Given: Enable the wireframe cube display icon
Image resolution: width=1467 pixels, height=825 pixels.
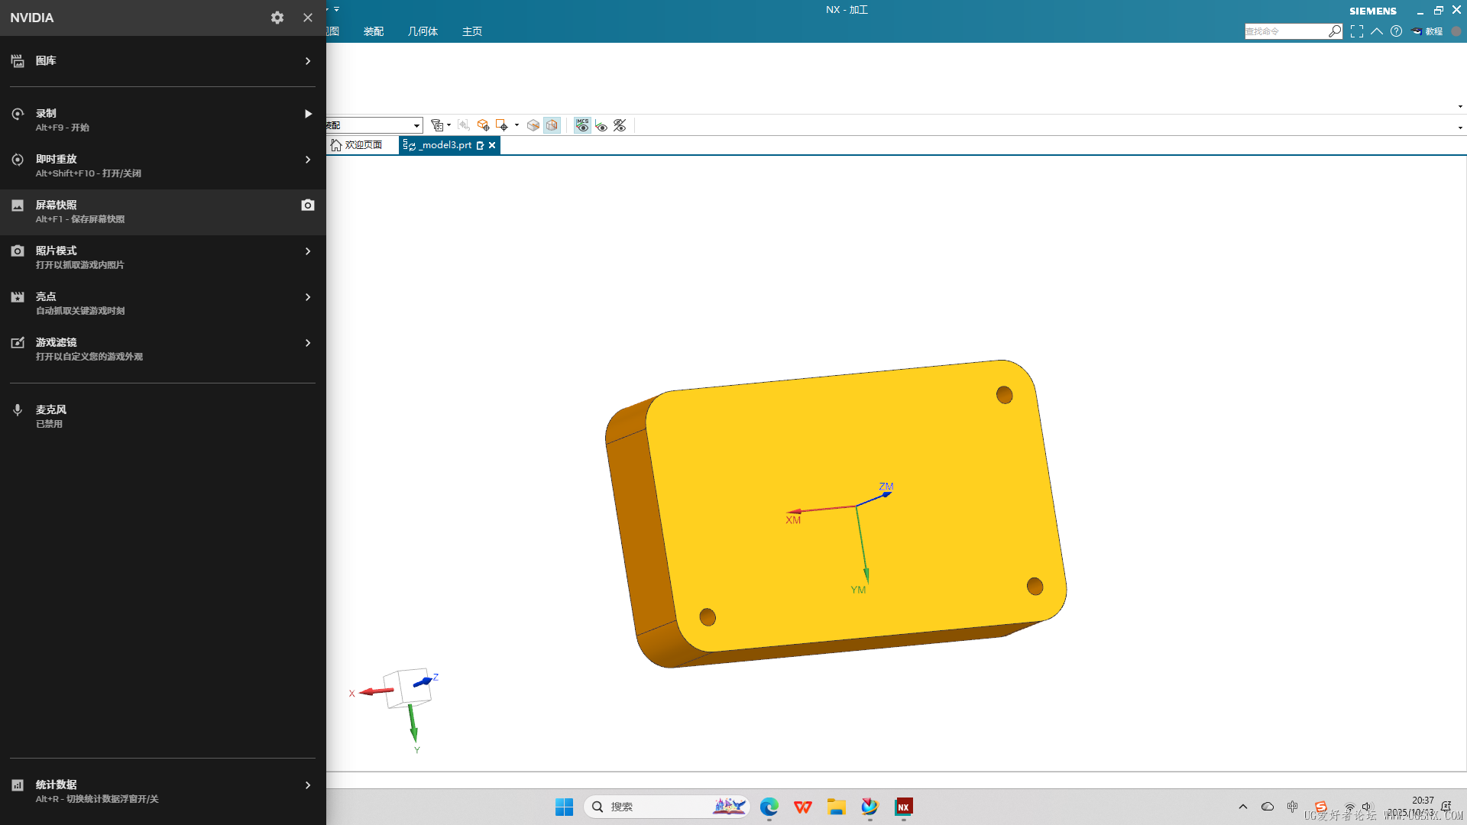Looking at the screenshot, I should (552, 125).
